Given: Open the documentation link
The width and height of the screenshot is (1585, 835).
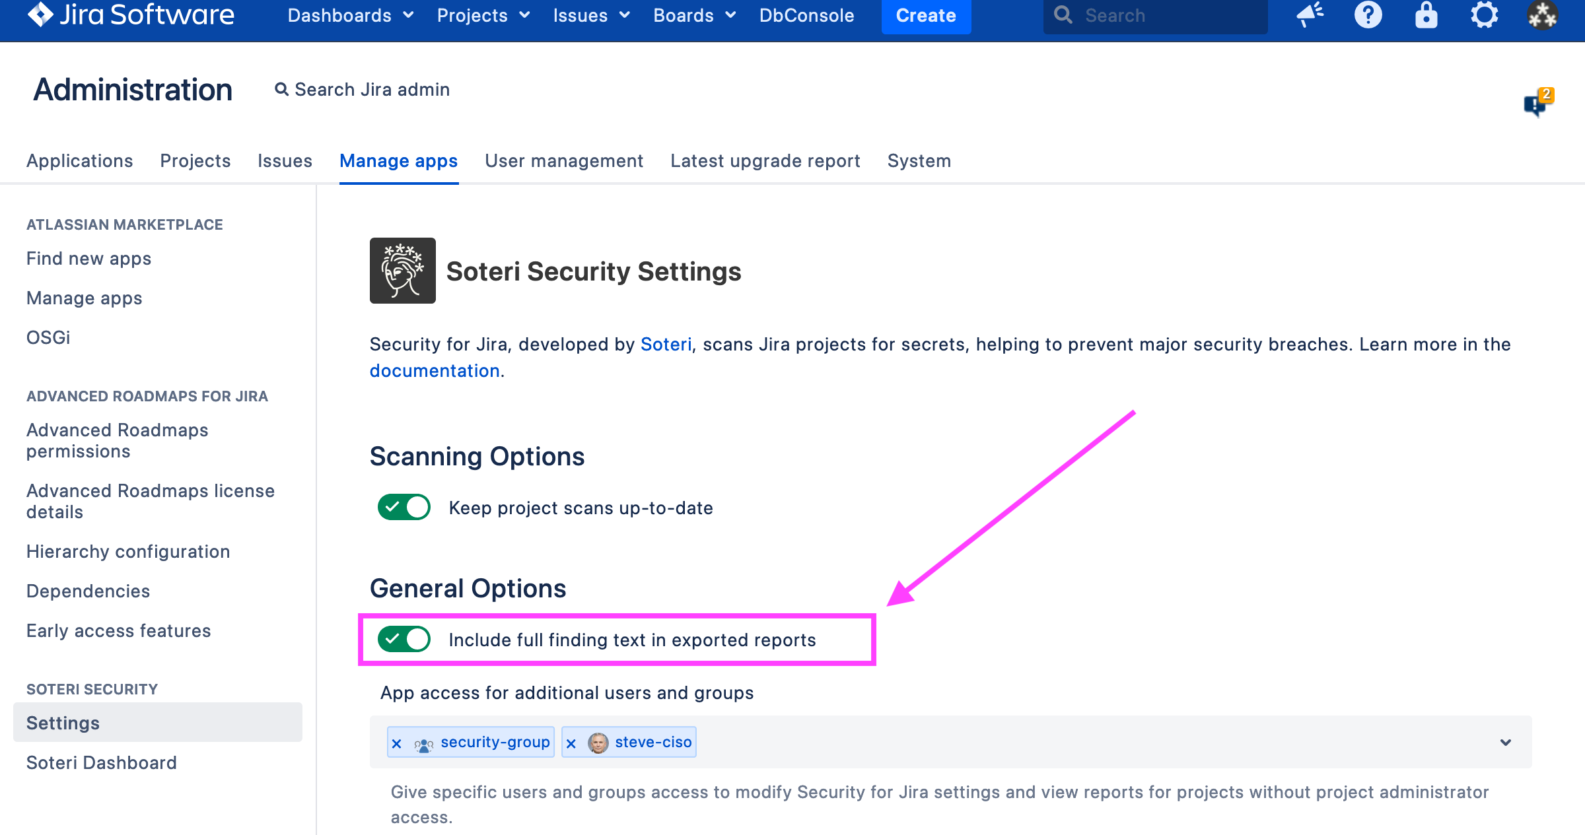Looking at the screenshot, I should click(x=434, y=371).
